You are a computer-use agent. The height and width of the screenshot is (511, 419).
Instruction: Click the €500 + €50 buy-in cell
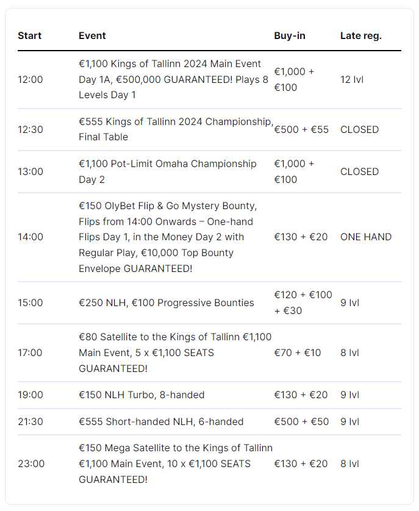[x=301, y=421]
